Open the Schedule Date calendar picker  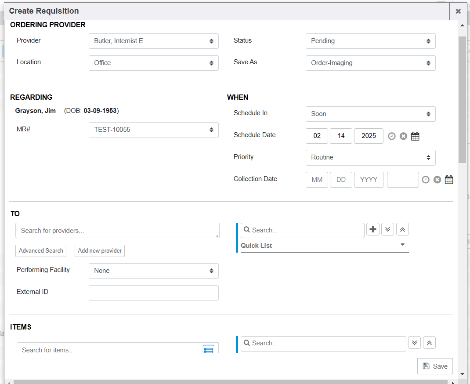pyautogui.click(x=415, y=136)
